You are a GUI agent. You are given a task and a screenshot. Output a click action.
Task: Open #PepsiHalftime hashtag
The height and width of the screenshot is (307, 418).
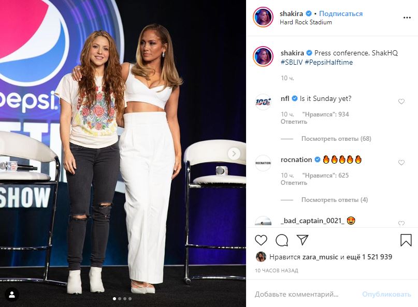329,62
